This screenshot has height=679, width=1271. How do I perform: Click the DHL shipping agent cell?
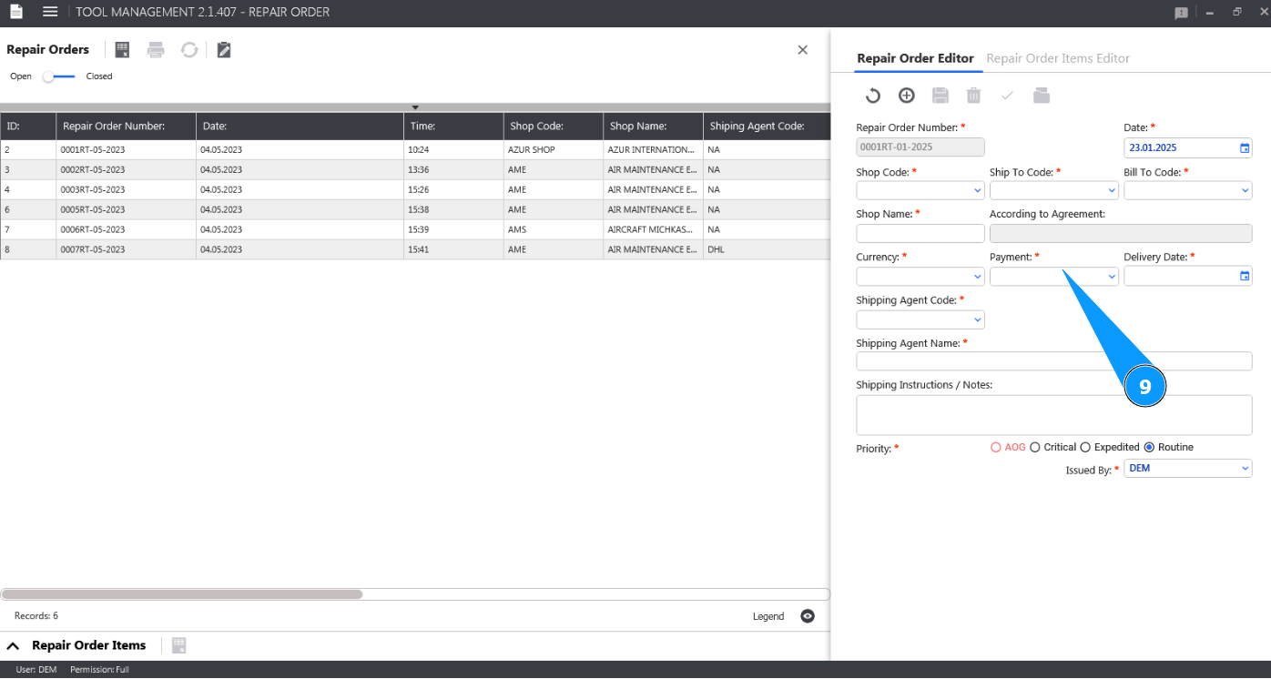[x=767, y=249]
